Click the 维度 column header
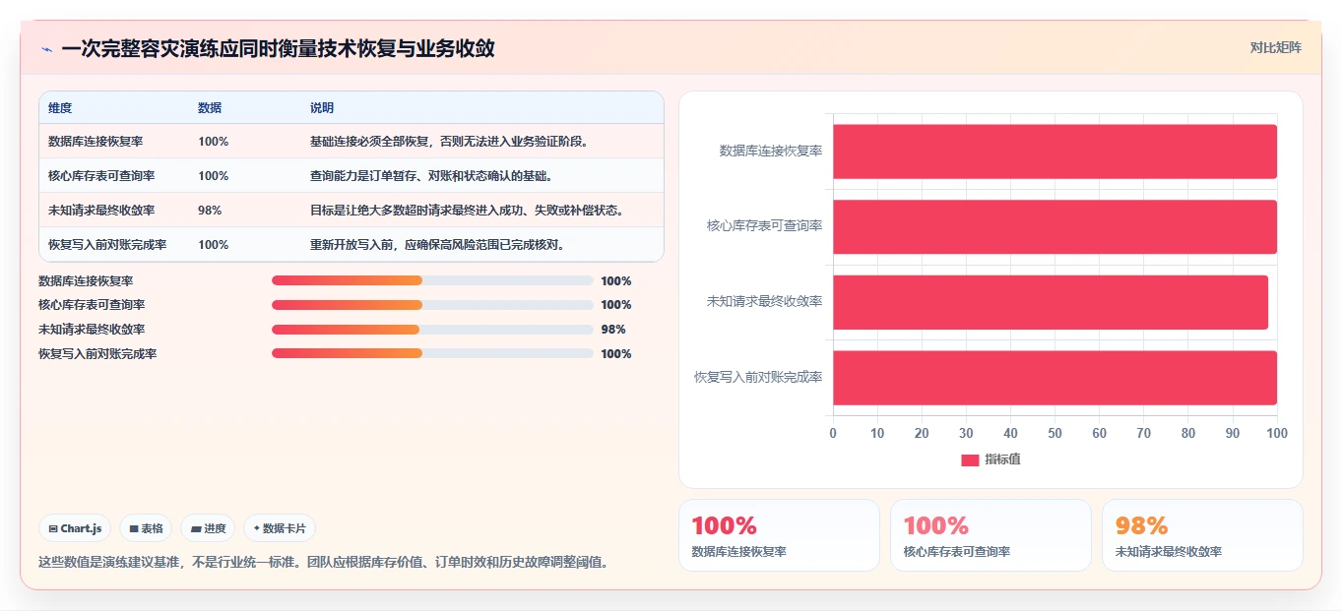The height and width of the screenshot is (611, 1342). coord(60,107)
